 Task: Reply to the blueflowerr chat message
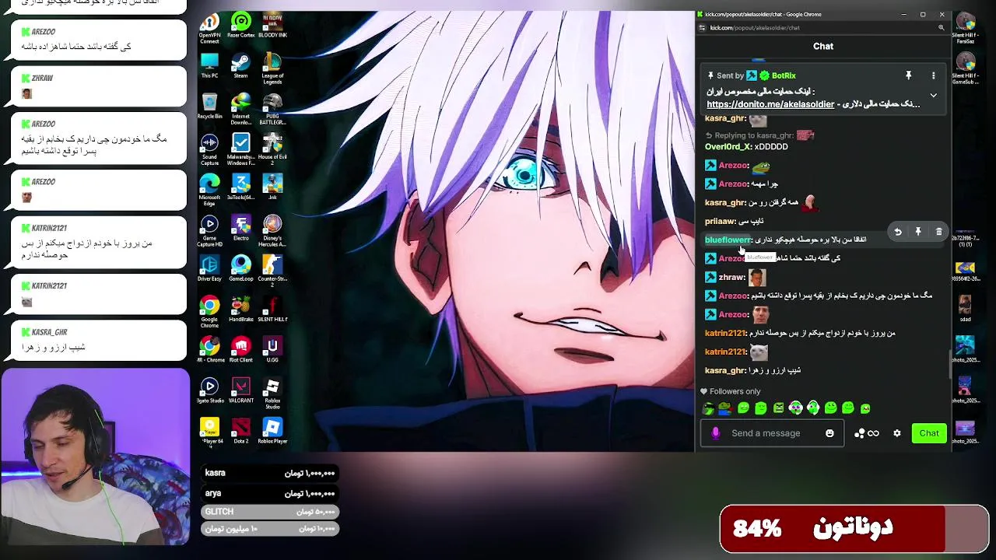point(897,232)
